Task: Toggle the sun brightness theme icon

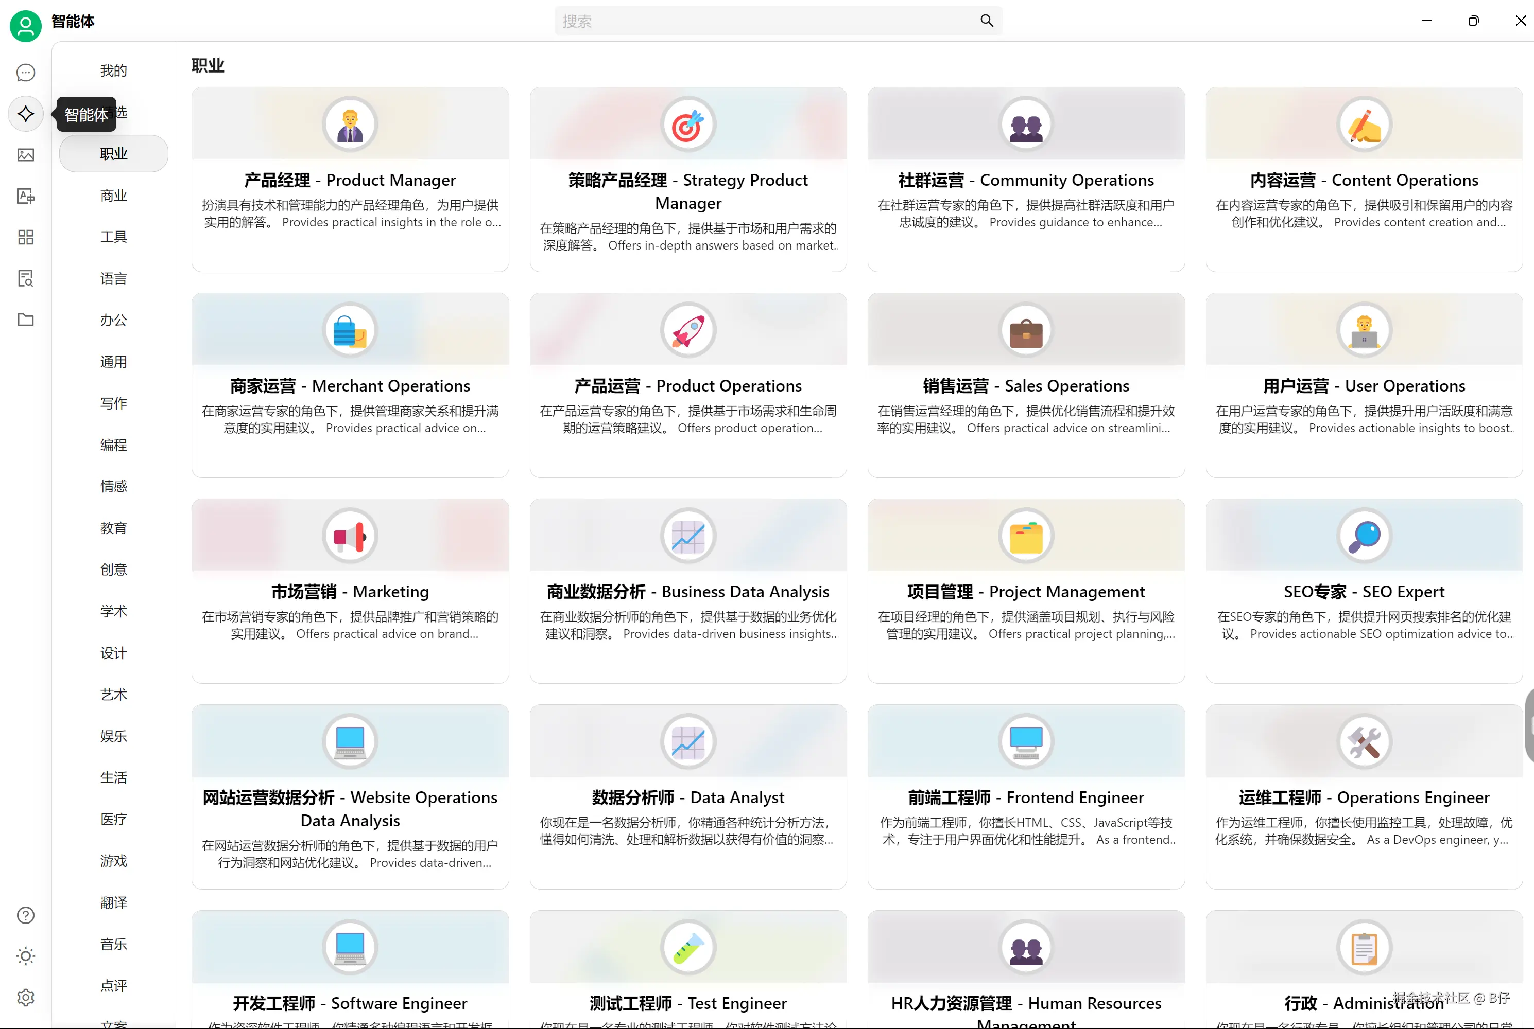Action: coord(26,956)
